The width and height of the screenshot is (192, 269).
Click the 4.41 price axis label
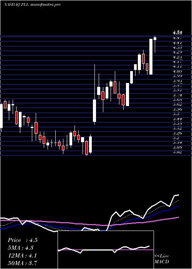click(x=177, y=43)
